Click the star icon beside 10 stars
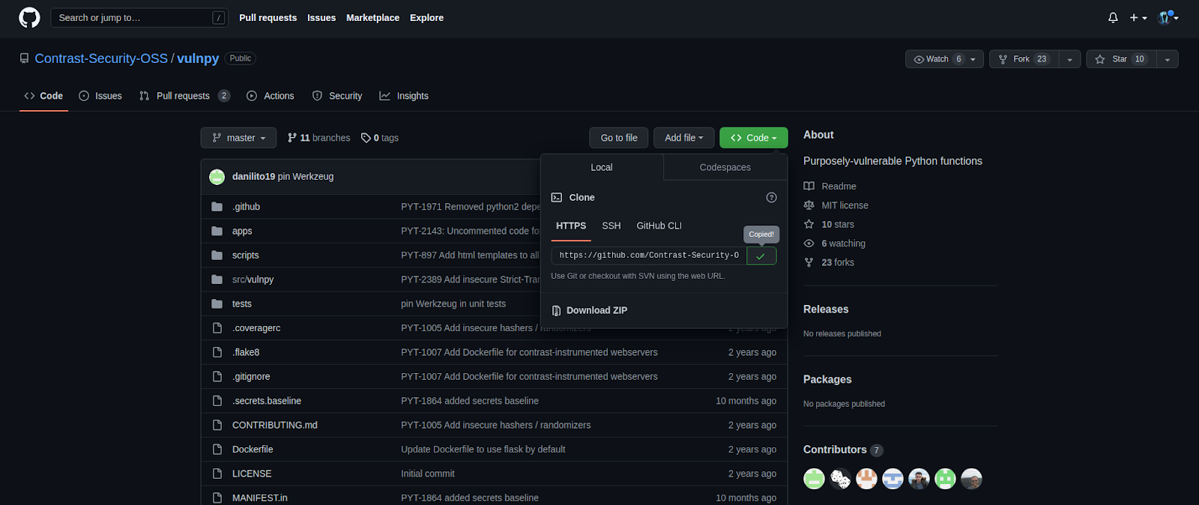This screenshot has height=505, width=1199. coord(809,224)
